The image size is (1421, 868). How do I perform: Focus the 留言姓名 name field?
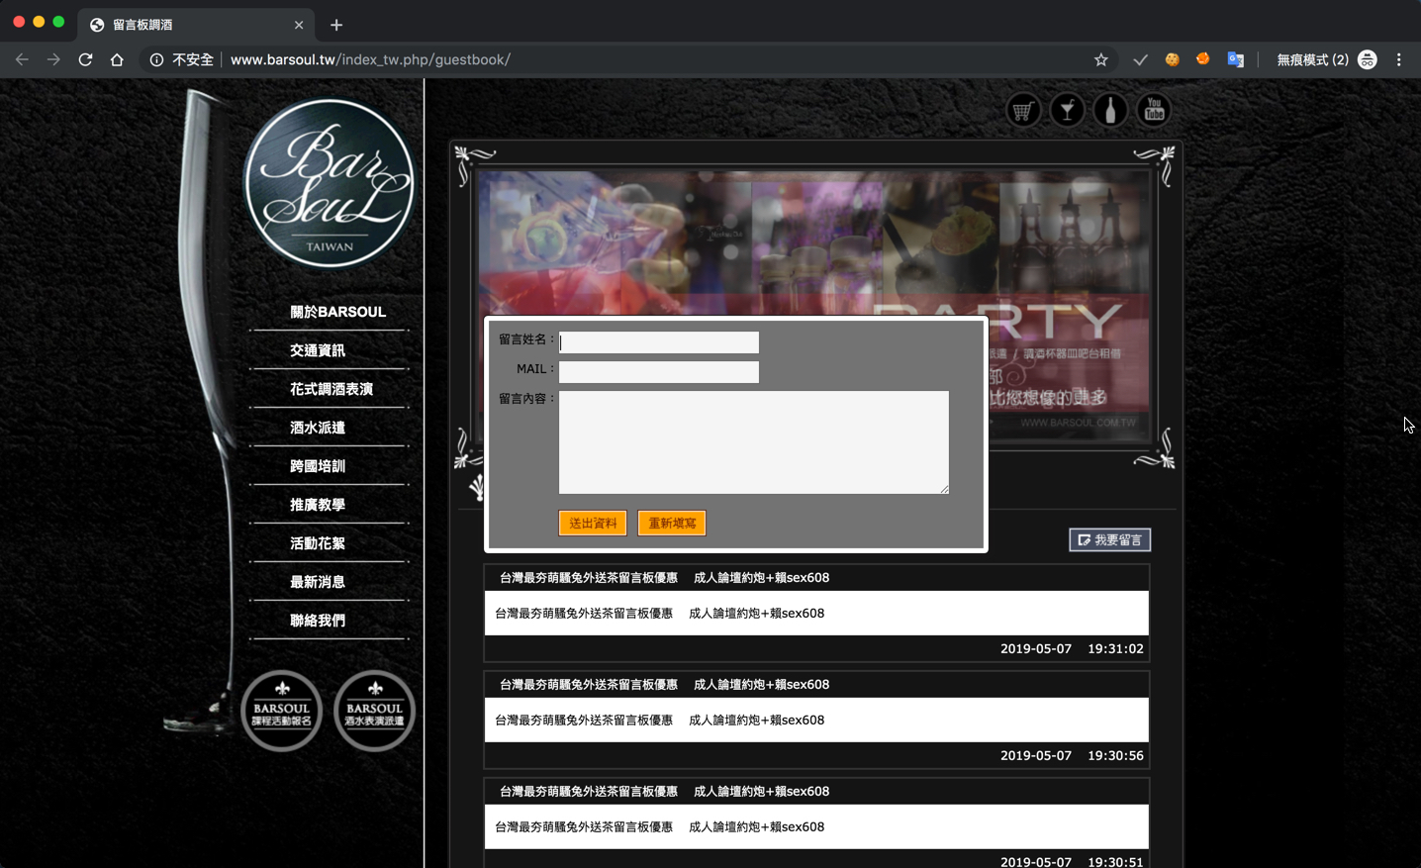click(x=659, y=342)
